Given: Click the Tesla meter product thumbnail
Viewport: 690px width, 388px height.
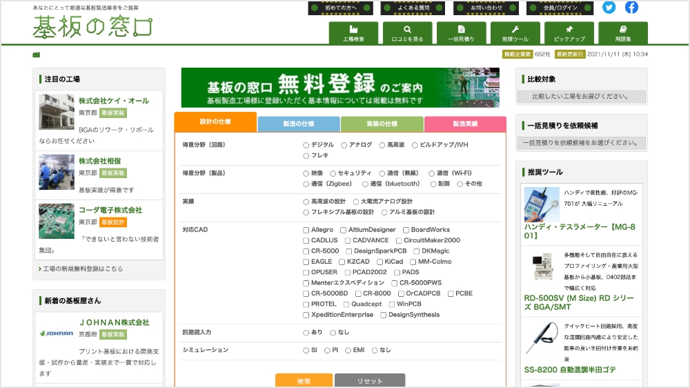Looking at the screenshot, I should pyautogui.click(x=542, y=205).
